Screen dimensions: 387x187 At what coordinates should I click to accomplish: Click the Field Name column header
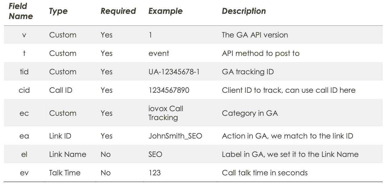[21, 11]
